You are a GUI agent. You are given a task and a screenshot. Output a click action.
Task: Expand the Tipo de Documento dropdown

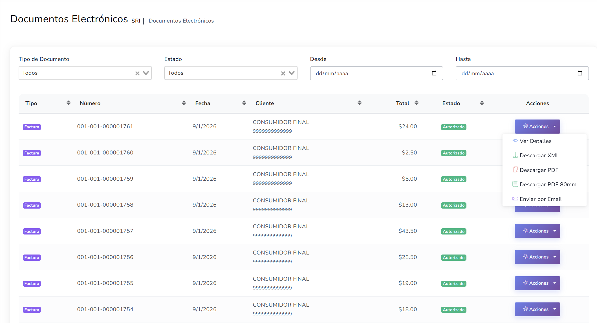tap(146, 73)
